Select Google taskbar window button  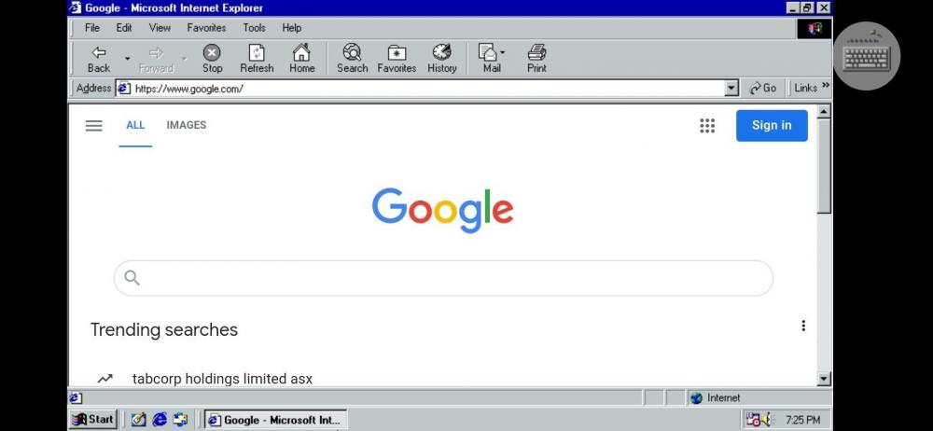[275, 420]
